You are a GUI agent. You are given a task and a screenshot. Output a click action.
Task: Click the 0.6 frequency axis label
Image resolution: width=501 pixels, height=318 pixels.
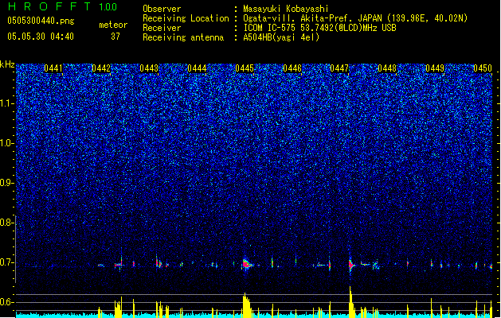[6, 302]
